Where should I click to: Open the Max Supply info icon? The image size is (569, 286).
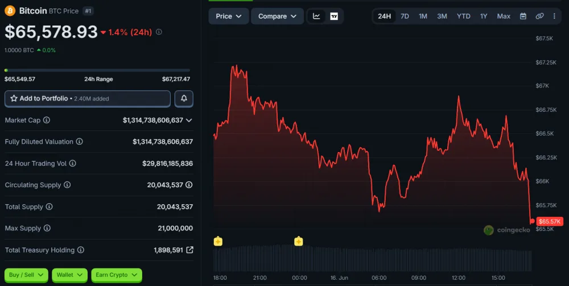47,228
